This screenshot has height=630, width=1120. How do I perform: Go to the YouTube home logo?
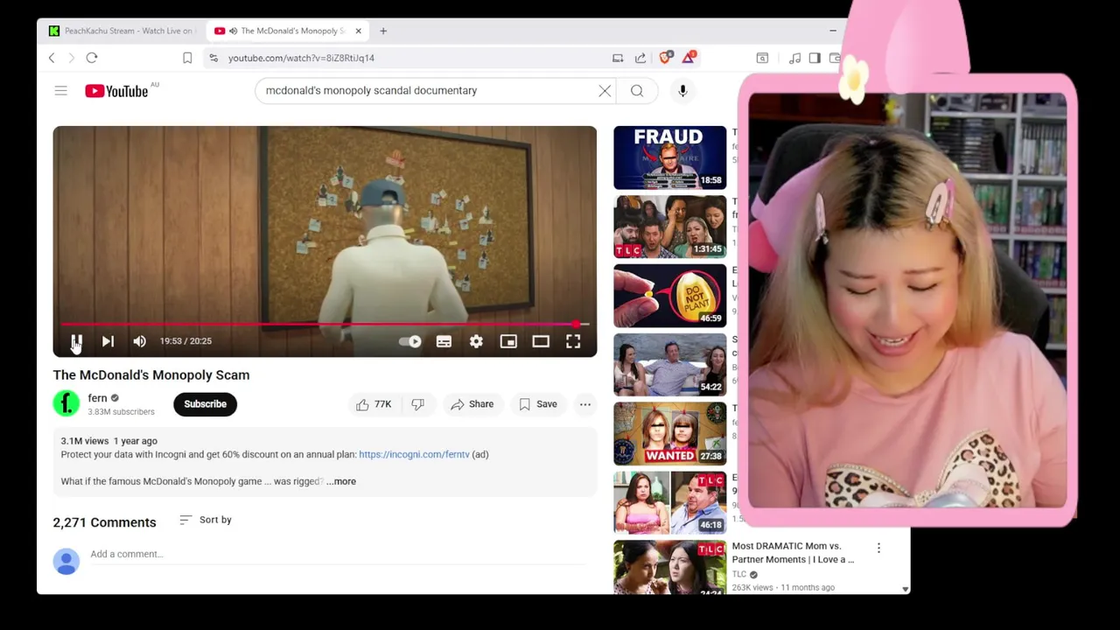pyautogui.click(x=116, y=91)
